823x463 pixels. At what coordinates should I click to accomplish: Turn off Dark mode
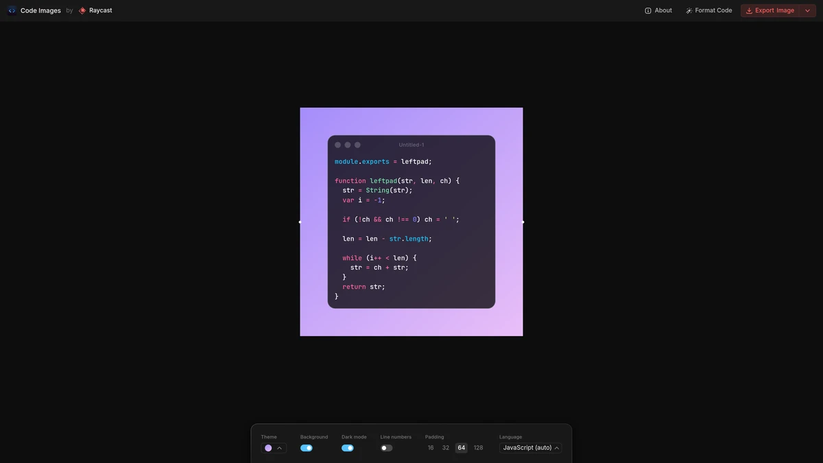347,447
